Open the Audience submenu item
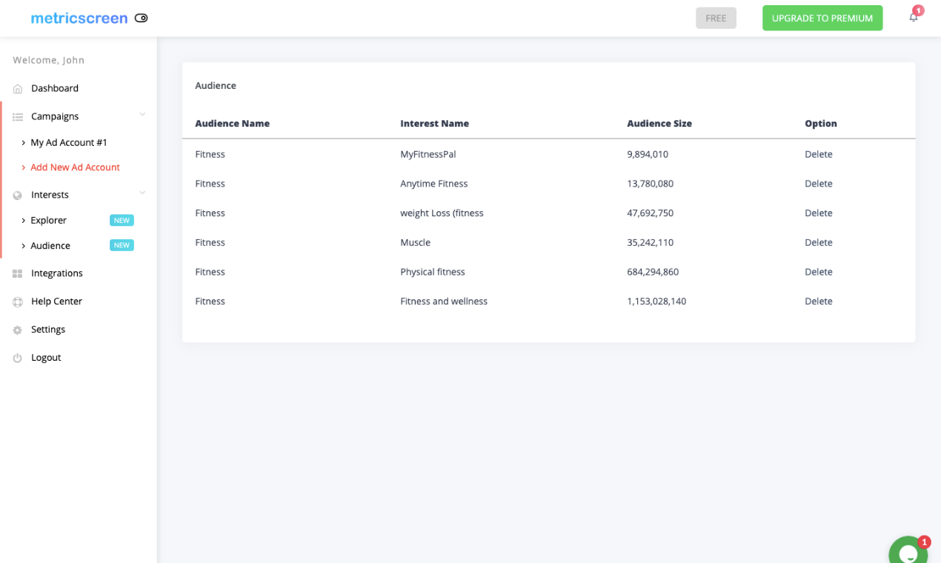 point(50,245)
